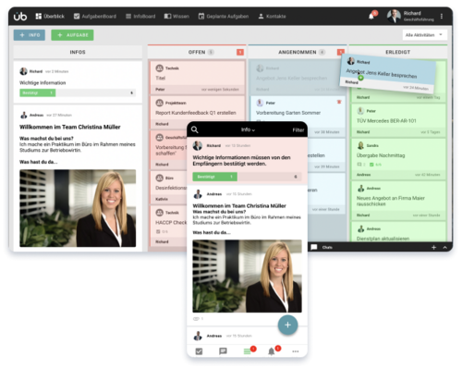This screenshot has height=369, width=462.
Task: Open the Chats panel in bottom bar
Action: 322,247
